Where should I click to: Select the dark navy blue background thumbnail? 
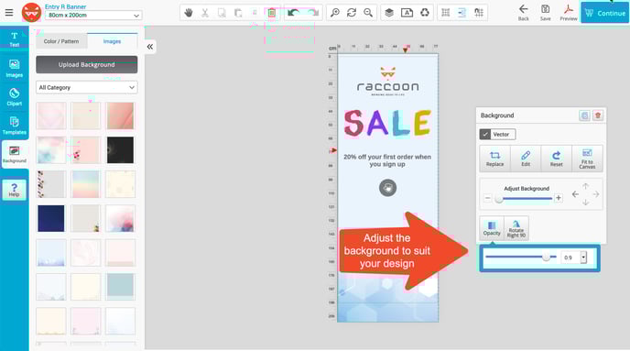pyautogui.click(x=51, y=218)
